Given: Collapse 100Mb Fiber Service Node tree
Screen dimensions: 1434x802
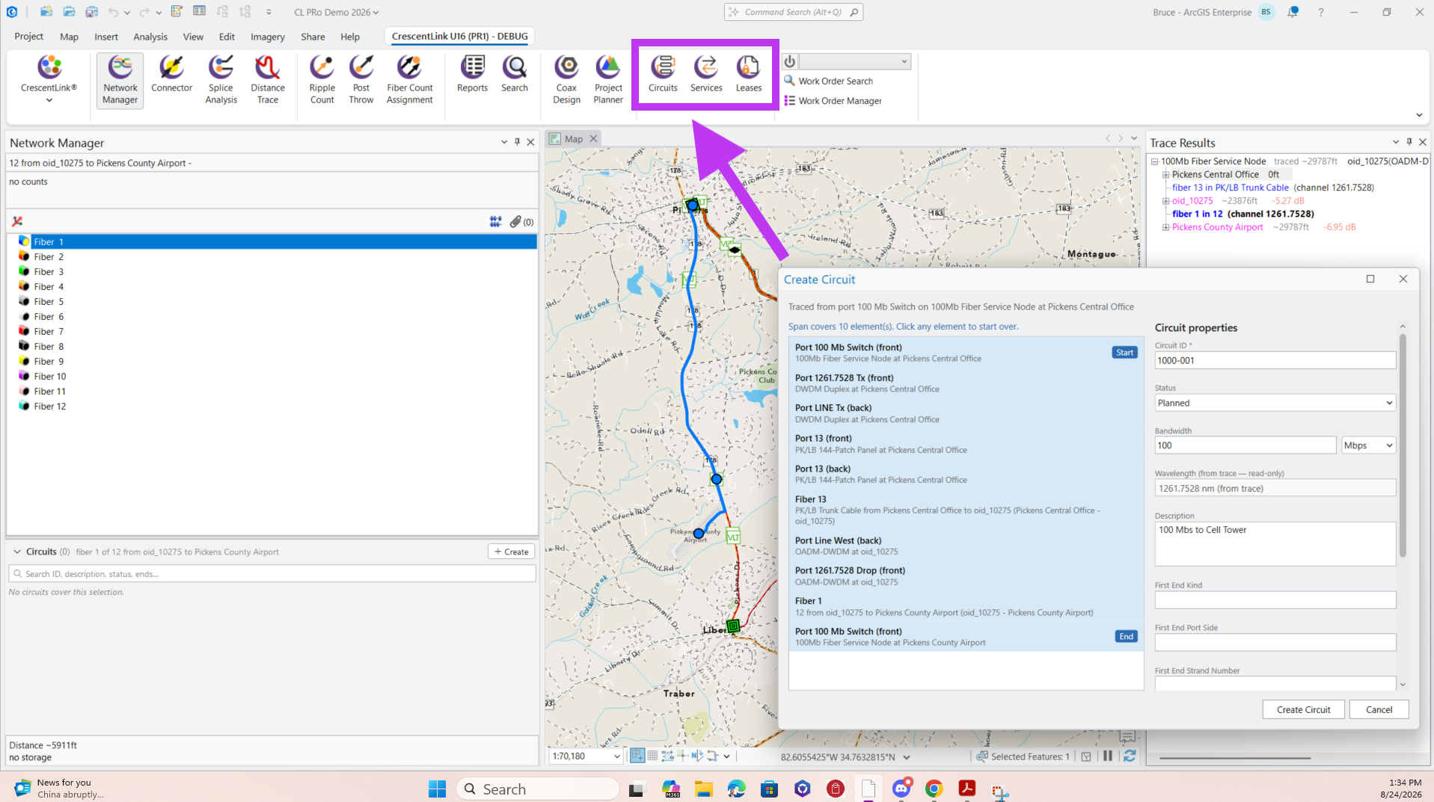Looking at the screenshot, I should point(1155,161).
